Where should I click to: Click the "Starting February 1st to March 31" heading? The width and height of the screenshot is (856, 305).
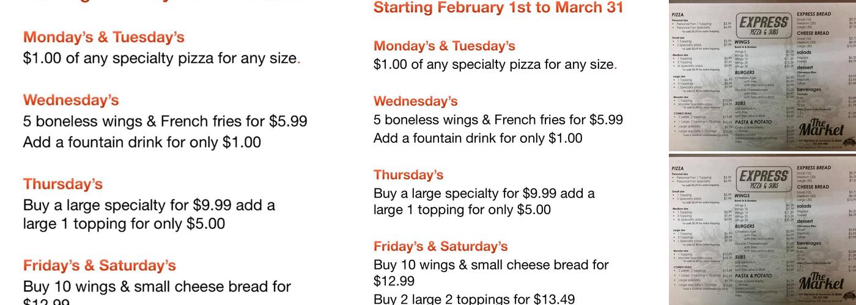pyautogui.click(x=498, y=8)
